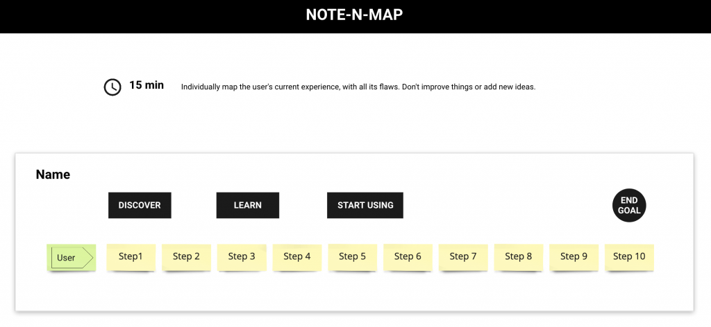711x327 pixels.
Task: Select the Step 9 sticky note
Action: (574, 257)
